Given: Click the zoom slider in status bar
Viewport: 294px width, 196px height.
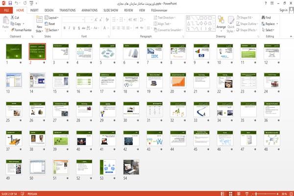Looking at the screenshot, I should tap(265, 194).
